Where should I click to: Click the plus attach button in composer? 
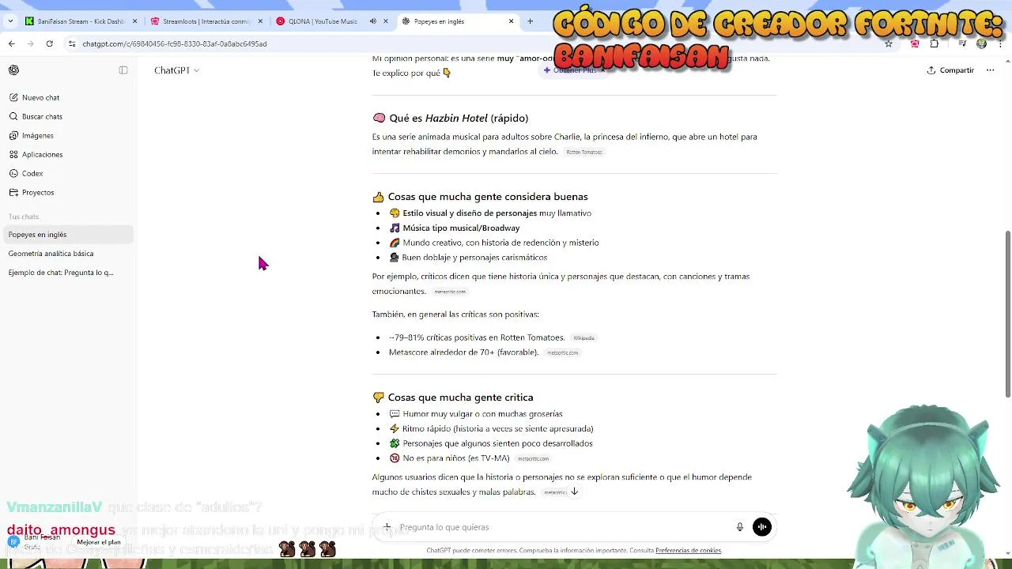click(x=387, y=527)
